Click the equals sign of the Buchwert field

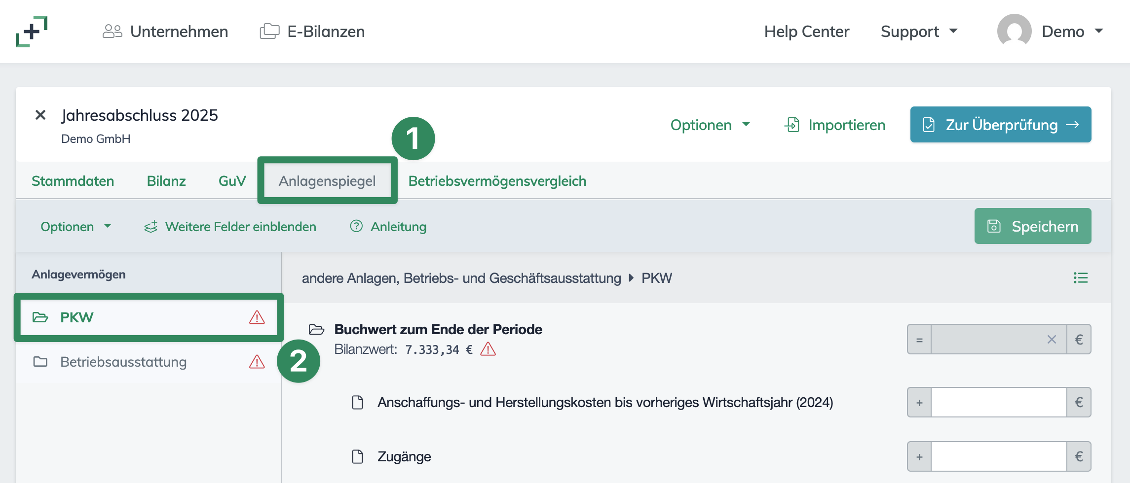[x=919, y=339]
